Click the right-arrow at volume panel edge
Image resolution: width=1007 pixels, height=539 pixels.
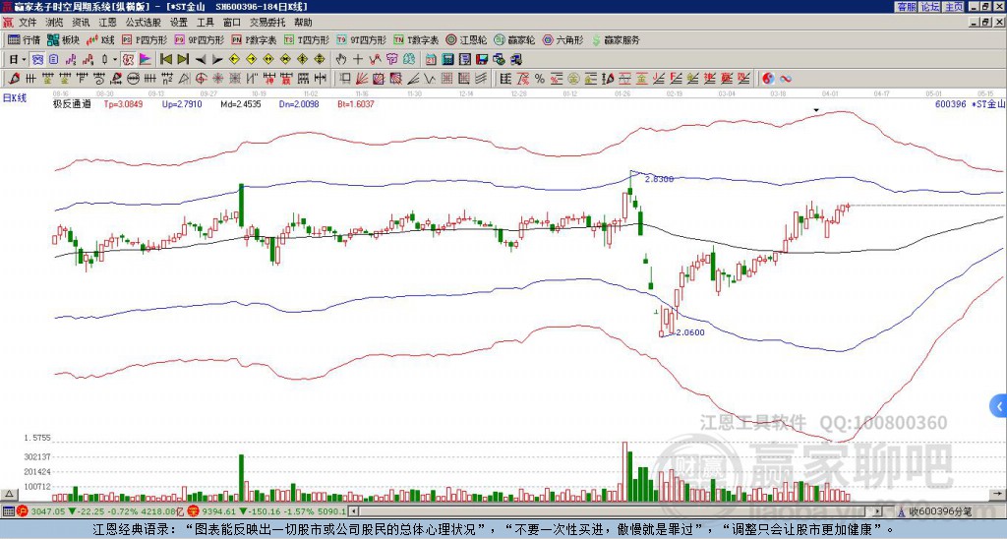[998, 494]
